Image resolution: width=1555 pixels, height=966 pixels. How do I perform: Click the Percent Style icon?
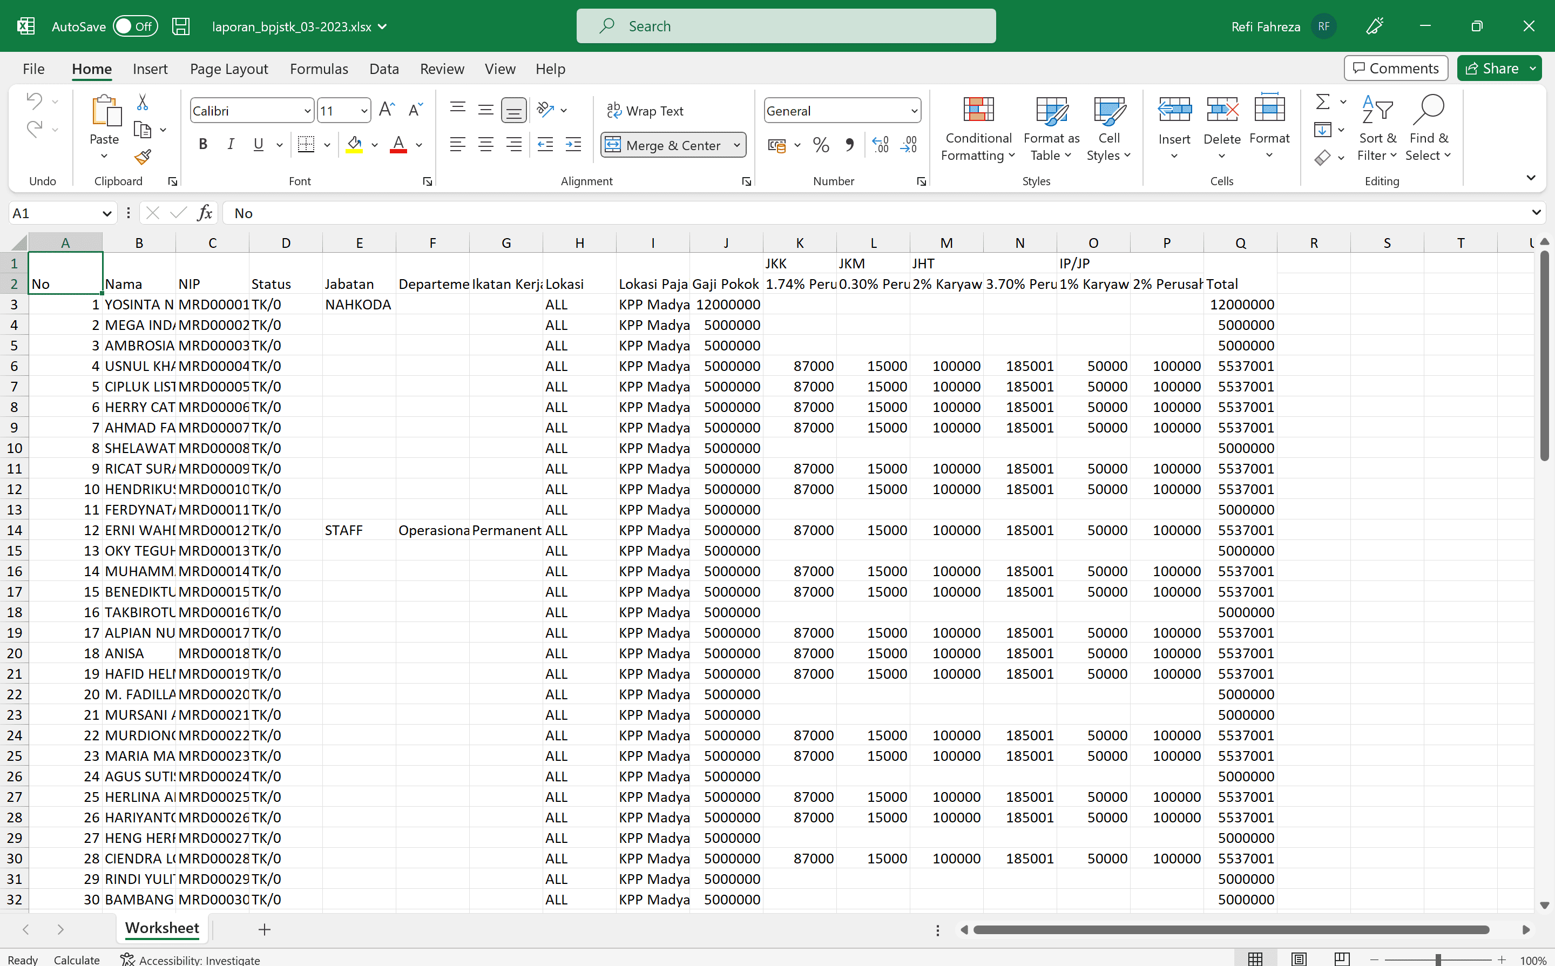(x=821, y=145)
